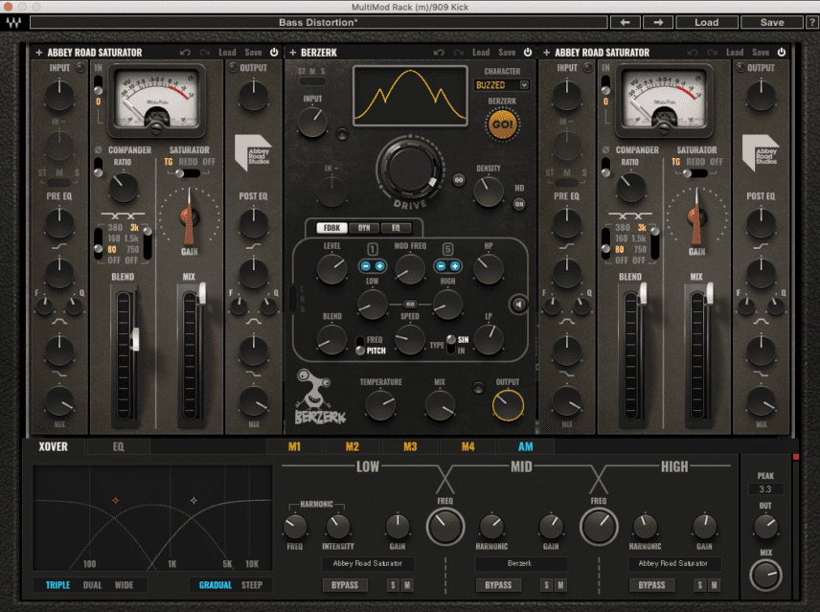Image resolution: width=820 pixels, height=612 pixels.
Task: Toggle power of right Abbey Road Saturator
Action: tap(782, 53)
